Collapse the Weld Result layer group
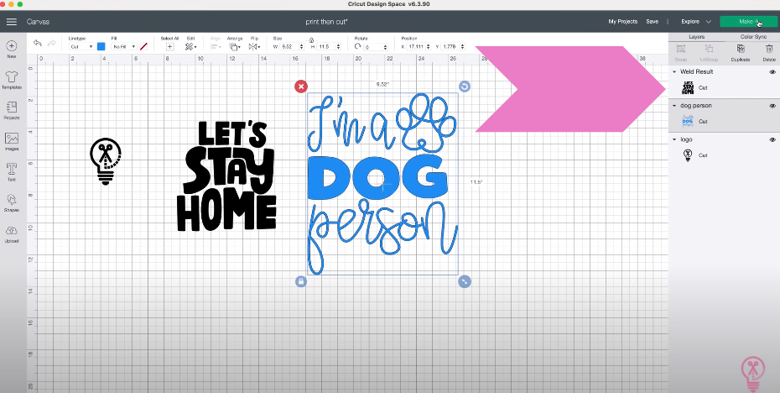This screenshot has width=780, height=393. click(674, 71)
